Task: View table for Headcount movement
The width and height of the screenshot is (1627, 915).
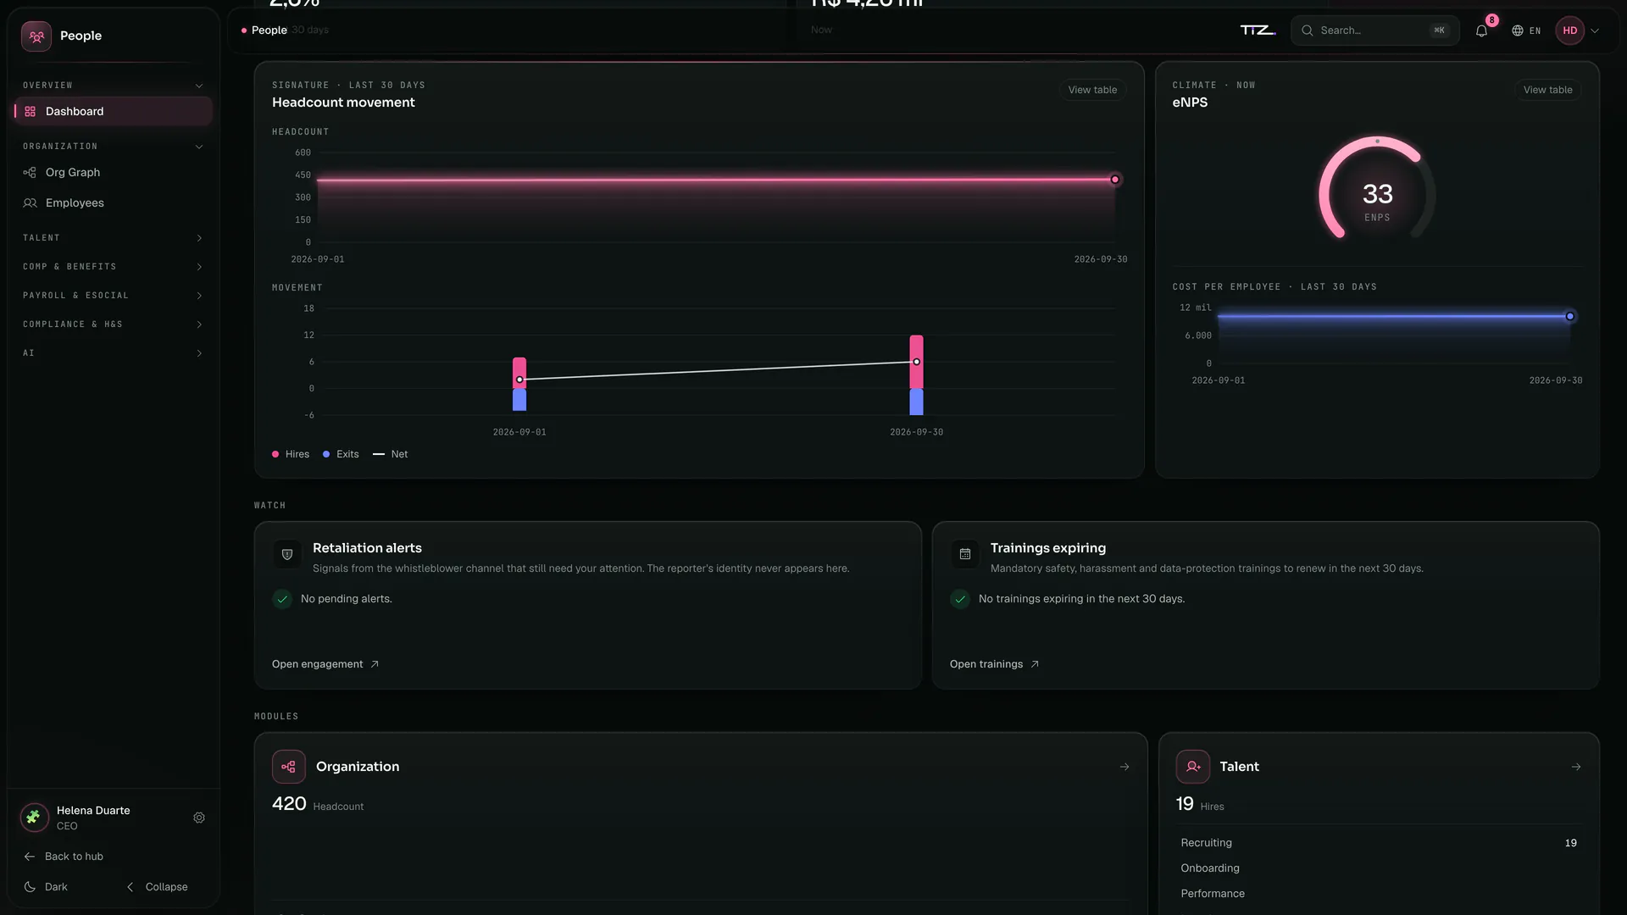Action: coord(1092,90)
